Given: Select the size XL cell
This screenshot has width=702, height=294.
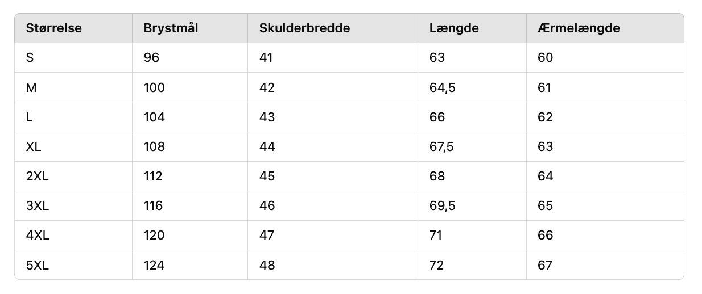Looking at the screenshot, I should click(34, 147).
